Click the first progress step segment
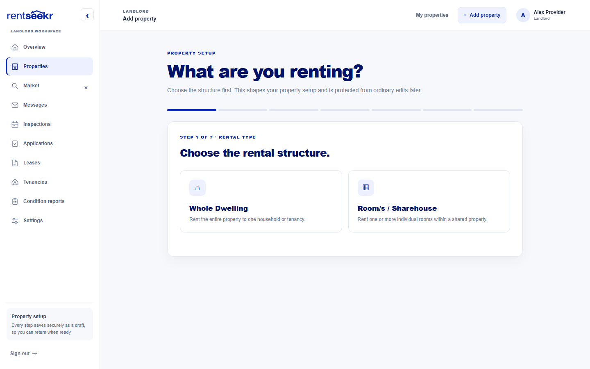This screenshot has width=590, height=369. pyautogui.click(x=192, y=110)
